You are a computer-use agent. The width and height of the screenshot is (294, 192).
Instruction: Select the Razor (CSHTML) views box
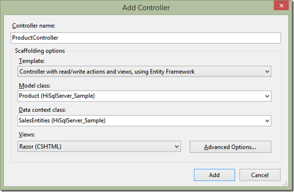tap(99, 146)
